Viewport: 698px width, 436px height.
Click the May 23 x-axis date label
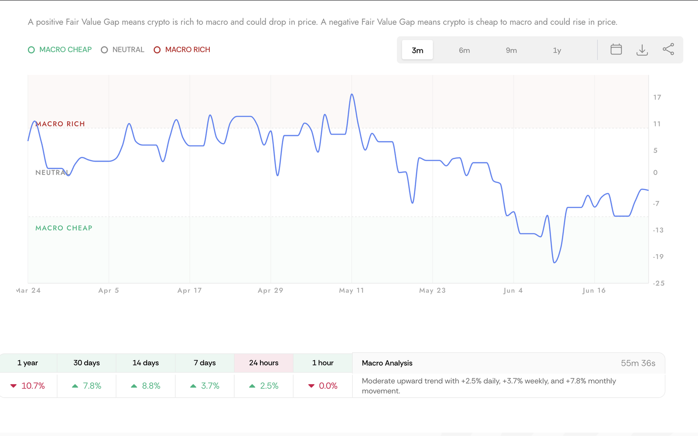[x=432, y=290]
